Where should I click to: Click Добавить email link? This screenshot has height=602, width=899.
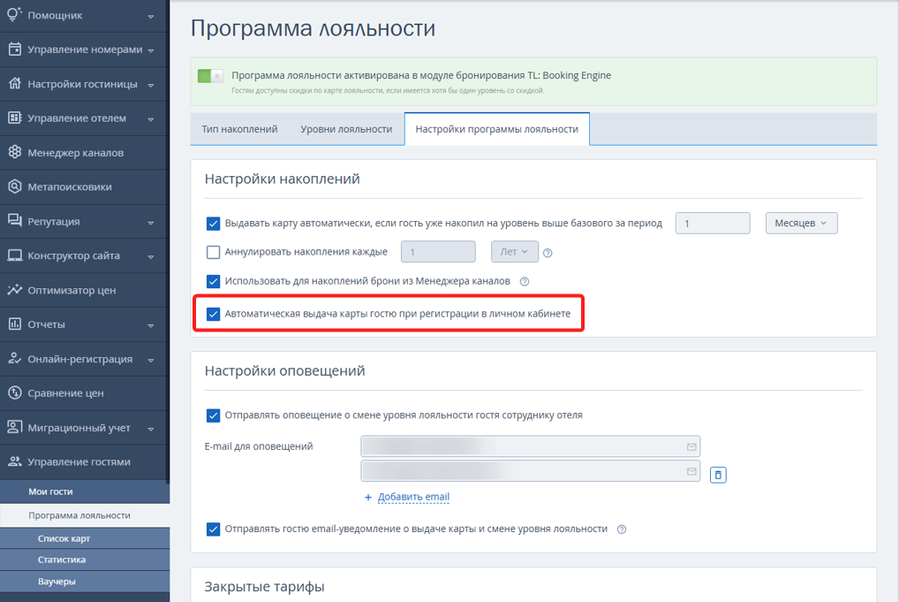413,497
